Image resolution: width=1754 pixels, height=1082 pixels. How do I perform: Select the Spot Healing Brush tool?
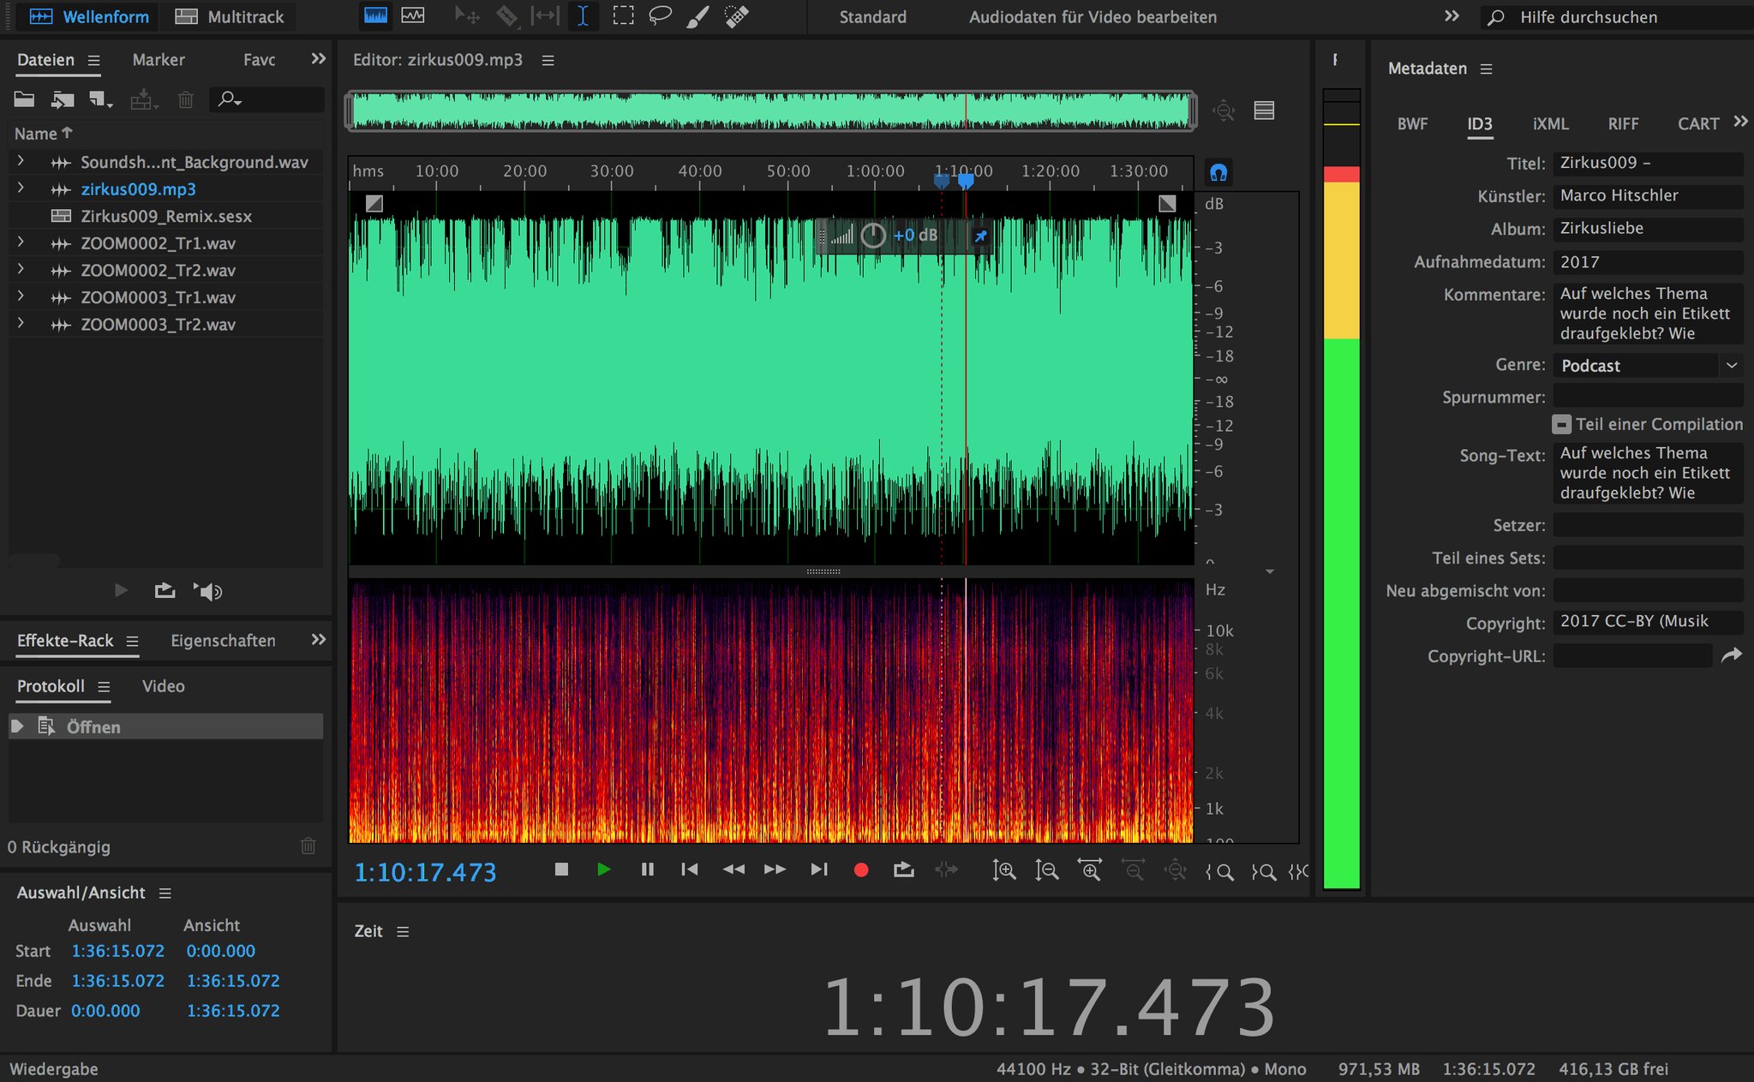click(x=736, y=16)
